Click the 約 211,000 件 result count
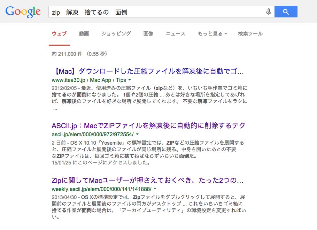 (x=67, y=54)
